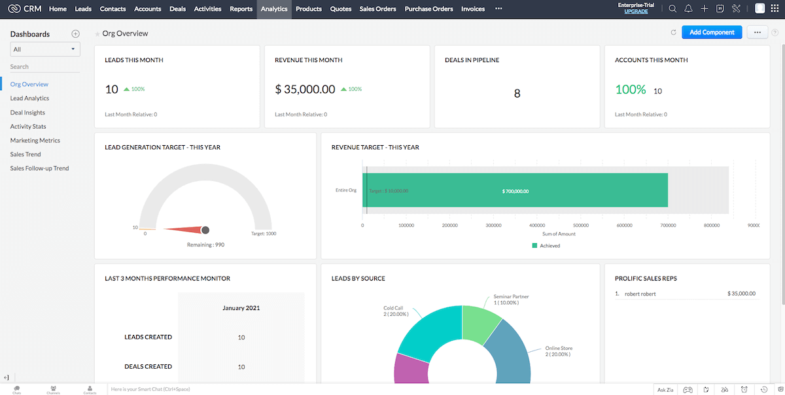Open the alarm reminder icon in bottom bar
The height and width of the screenshot is (395, 785).
click(744, 389)
